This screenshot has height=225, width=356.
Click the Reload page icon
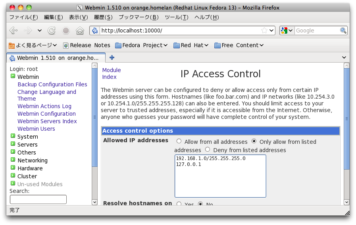coord(52,31)
